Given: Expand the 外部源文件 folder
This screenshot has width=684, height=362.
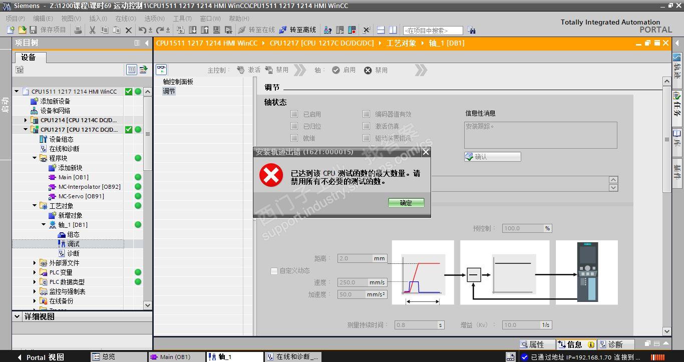Looking at the screenshot, I should pos(35,263).
